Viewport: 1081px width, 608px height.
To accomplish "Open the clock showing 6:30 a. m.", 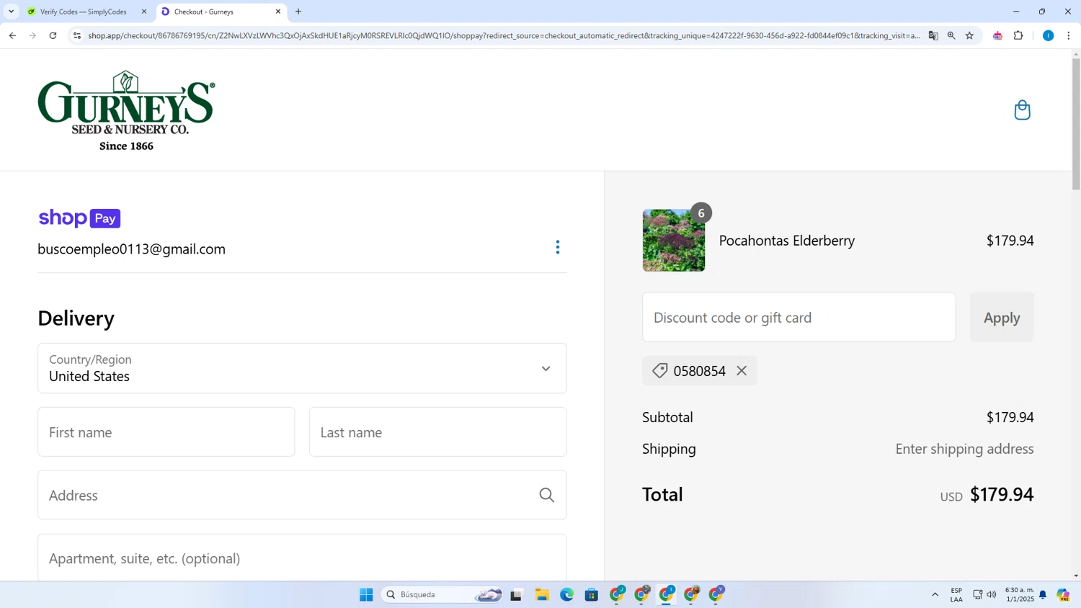I will click(x=1019, y=594).
